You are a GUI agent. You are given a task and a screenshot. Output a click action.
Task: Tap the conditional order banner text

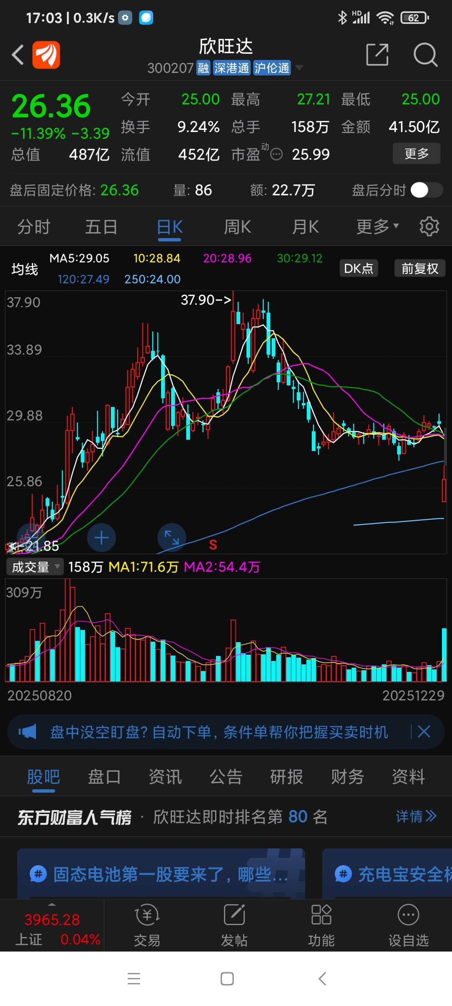point(219,732)
